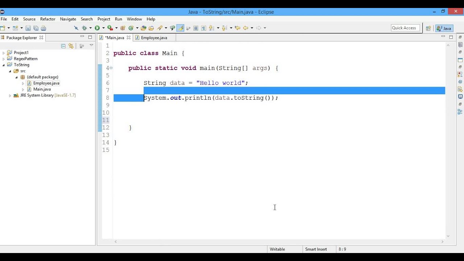Start the Debug bug icon
This screenshot has height=261, width=464.
(84, 28)
